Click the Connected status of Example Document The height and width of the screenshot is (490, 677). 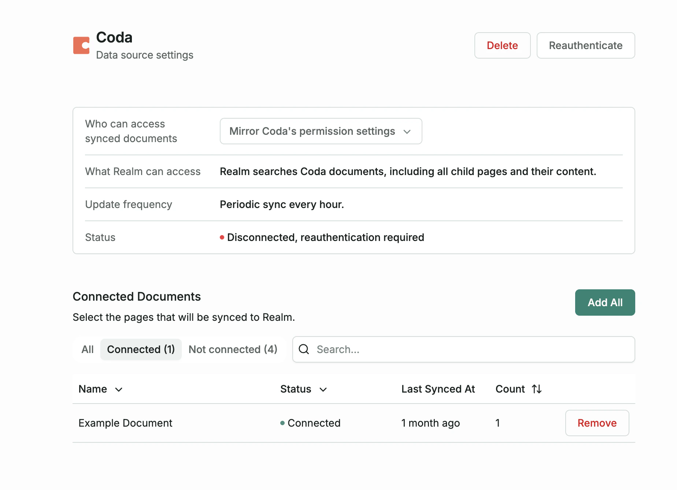[310, 423]
